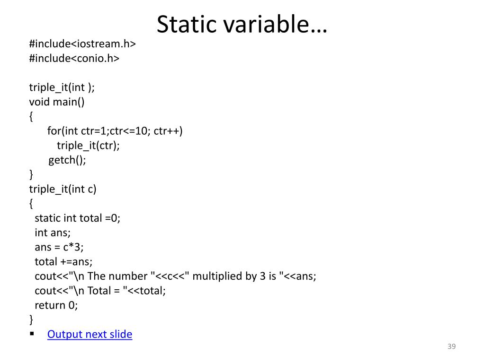This screenshot has height=363, width=485.
Task: Click the cout 'Total =' line
Action: (x=100, y=291)
